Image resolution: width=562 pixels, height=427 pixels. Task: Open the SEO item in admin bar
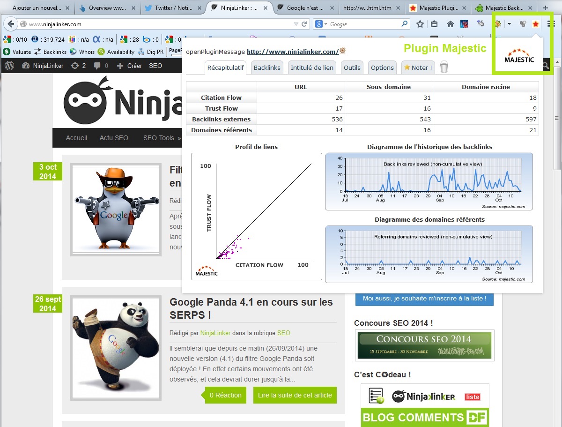coord(155,66)
